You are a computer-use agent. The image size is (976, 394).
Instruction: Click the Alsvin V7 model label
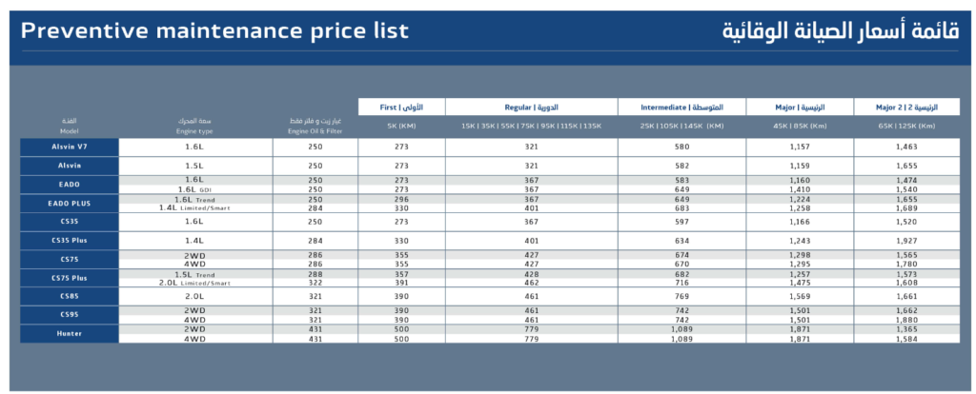70,147
